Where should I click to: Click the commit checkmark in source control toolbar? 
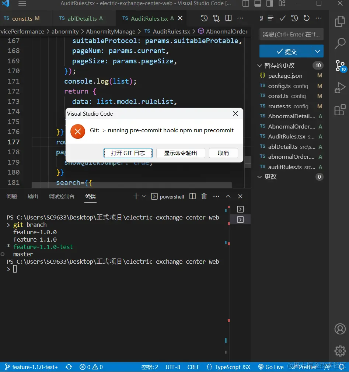[282, 18]
